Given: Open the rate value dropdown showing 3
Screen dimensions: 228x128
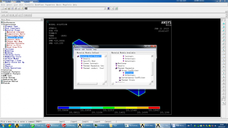Looking at the screenshot, I should coord(224,100).
